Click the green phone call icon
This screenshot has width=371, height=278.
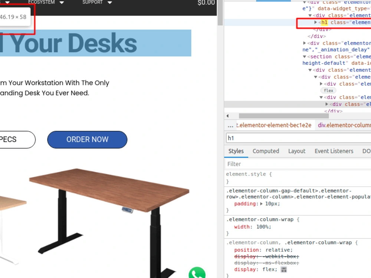pyautogui.click(x=197, y=273)
